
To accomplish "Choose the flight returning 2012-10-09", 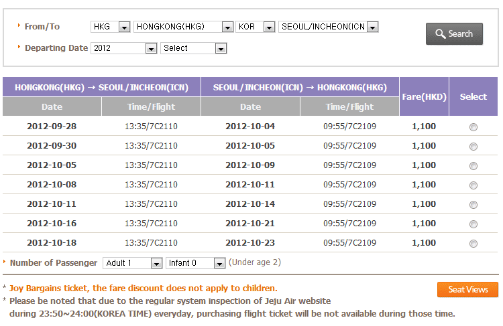I will [473, 166].
